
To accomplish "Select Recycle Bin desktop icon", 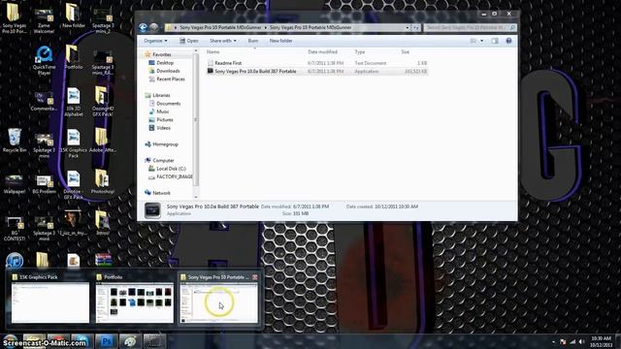I will coord(15,140).
